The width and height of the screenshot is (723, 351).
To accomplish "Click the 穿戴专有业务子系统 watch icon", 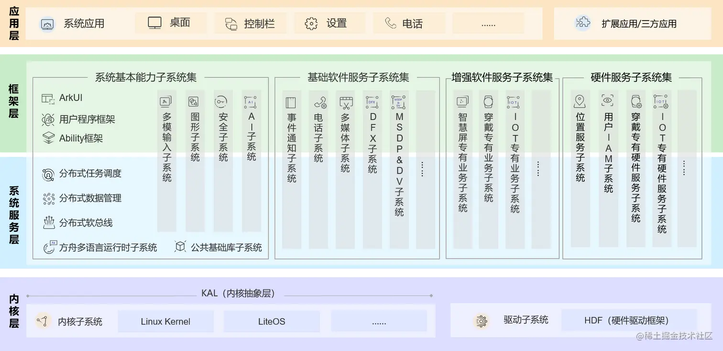I will click(488, 101).
